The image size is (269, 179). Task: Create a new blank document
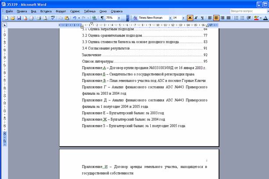click(6, 18)
